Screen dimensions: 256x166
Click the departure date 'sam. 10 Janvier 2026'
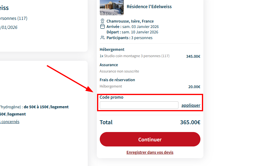140,32
